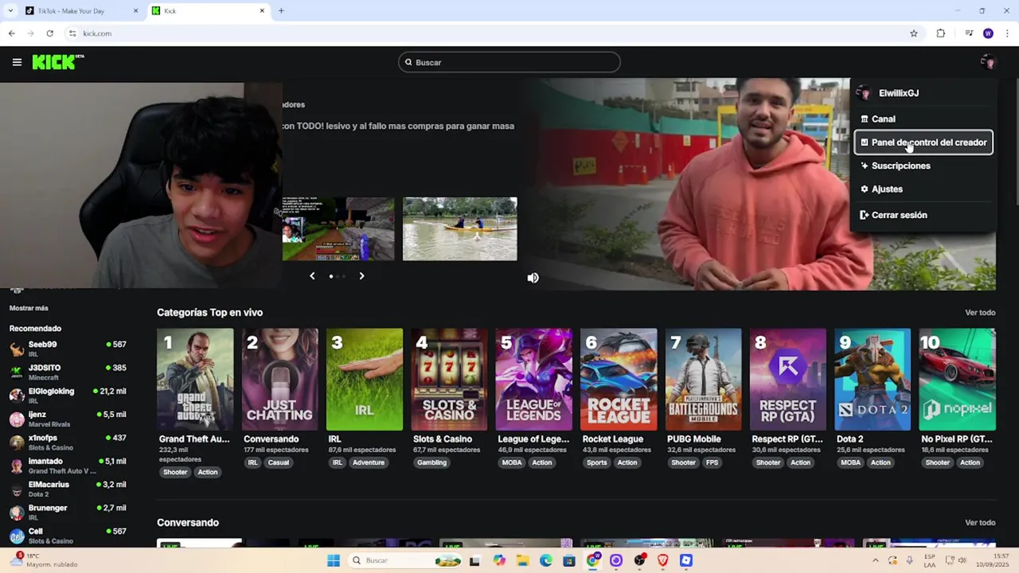This screenshot has height=573, width=1019.
Task: Open Slots & Casino category card
Action: point(449,380)
